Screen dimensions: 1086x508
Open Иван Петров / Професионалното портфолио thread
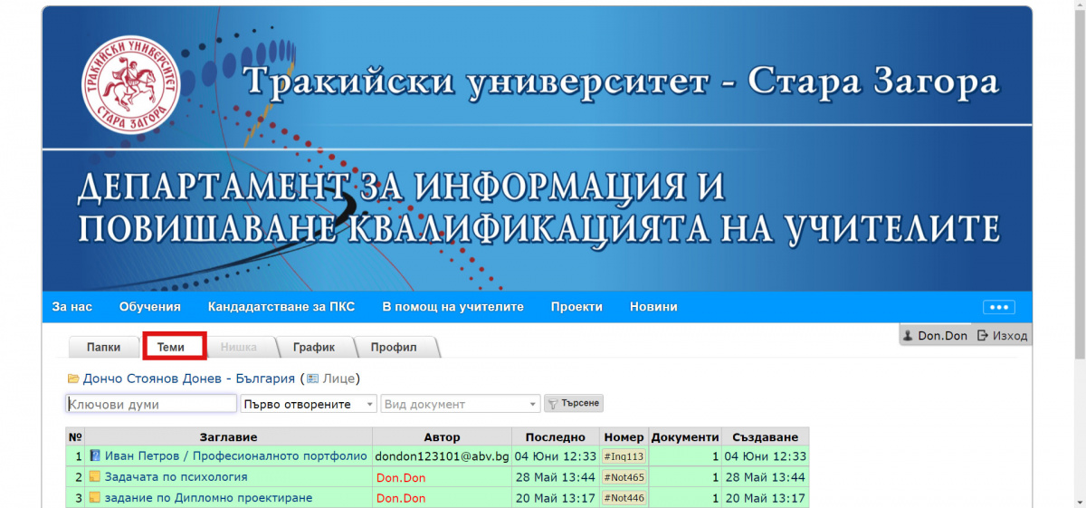[236, 456]
